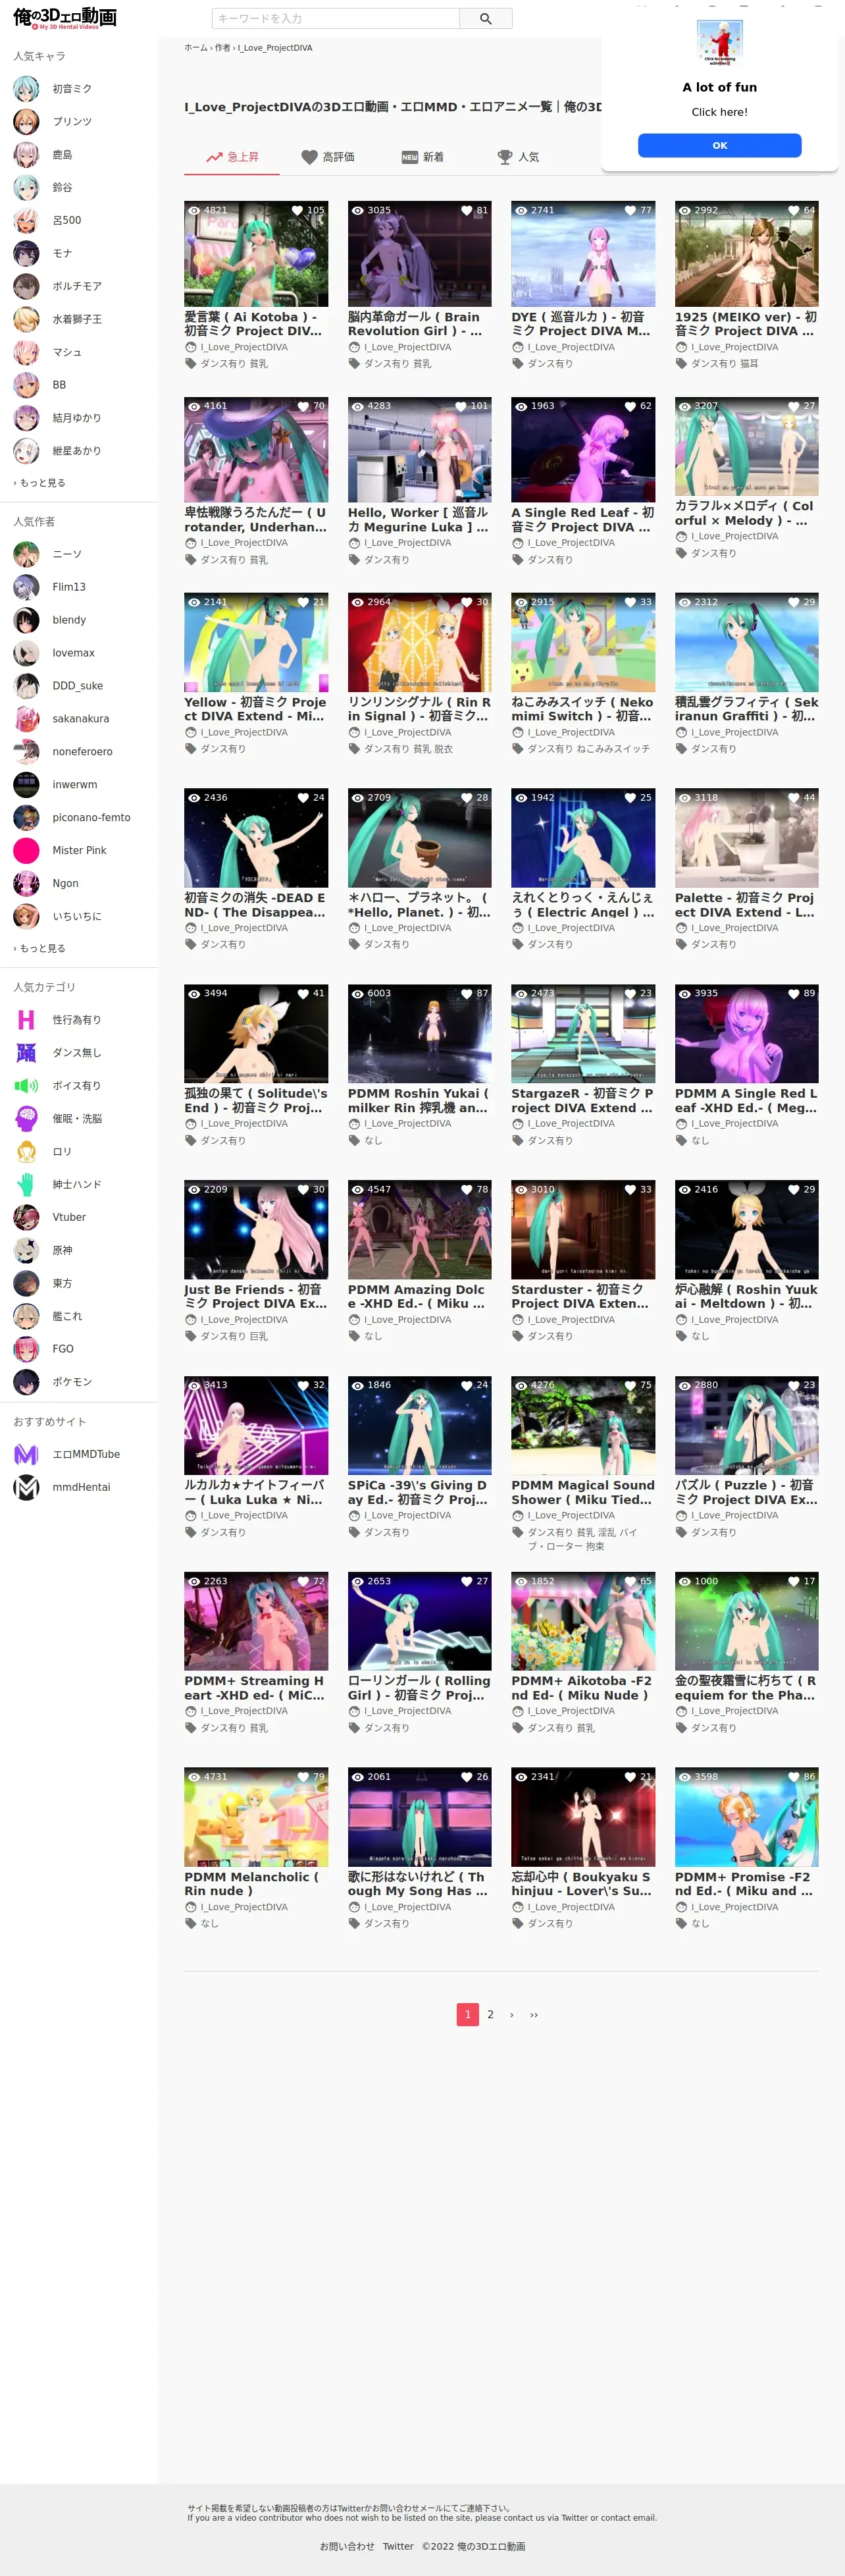Screen dimensions: 845x2576
Task: Click the blendy author avatar icon
Action: click(26, 620)
